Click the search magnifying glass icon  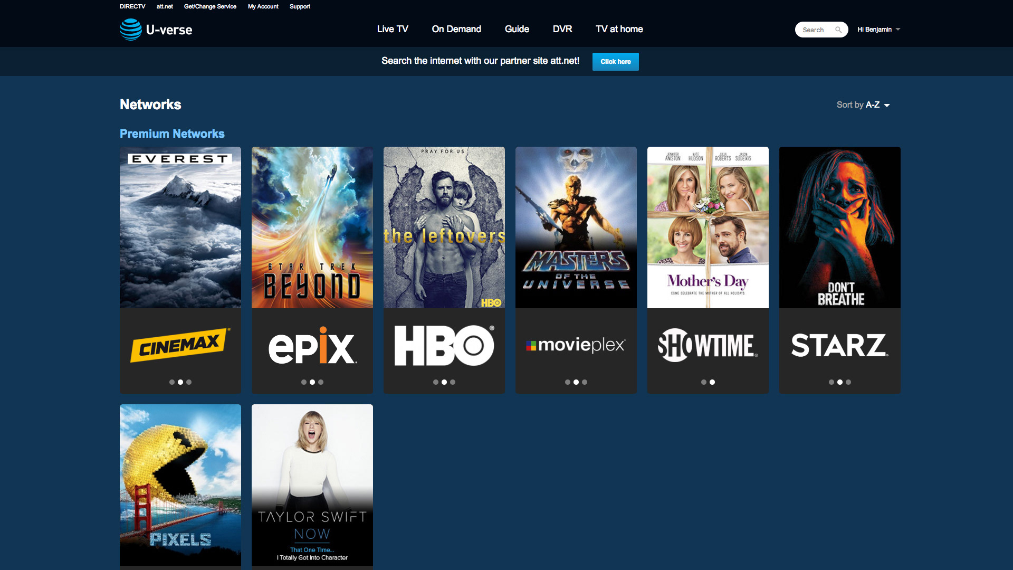pos(838,30)
